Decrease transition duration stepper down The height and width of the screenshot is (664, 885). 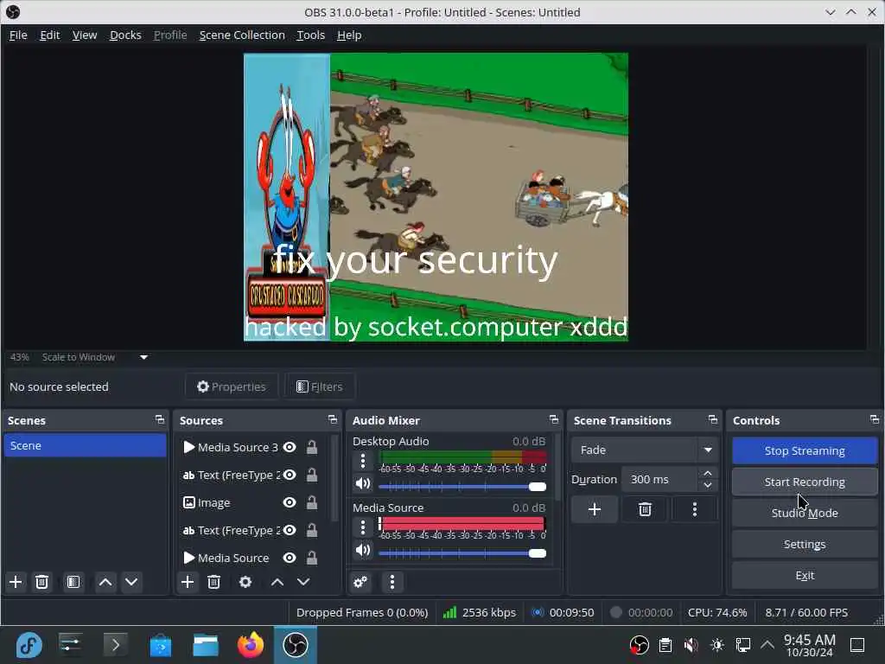708,486
